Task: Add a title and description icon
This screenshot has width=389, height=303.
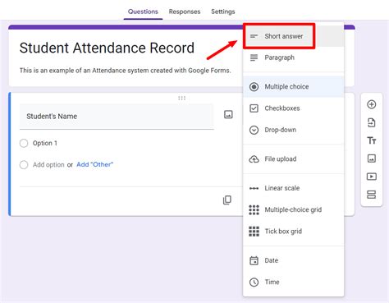Action: point(371,140)
